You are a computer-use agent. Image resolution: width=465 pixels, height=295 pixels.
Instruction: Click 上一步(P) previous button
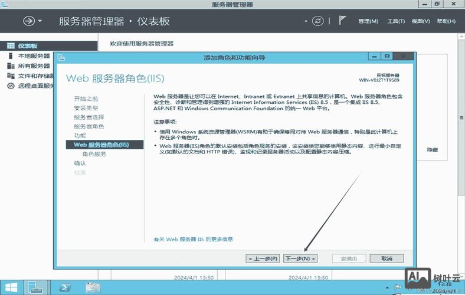[263, 258]
